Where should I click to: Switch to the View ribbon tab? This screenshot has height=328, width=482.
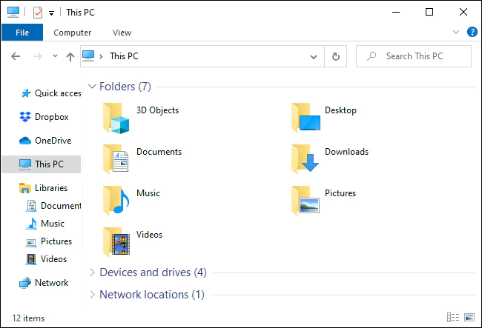pyautogui.click(x=122, y=33)
